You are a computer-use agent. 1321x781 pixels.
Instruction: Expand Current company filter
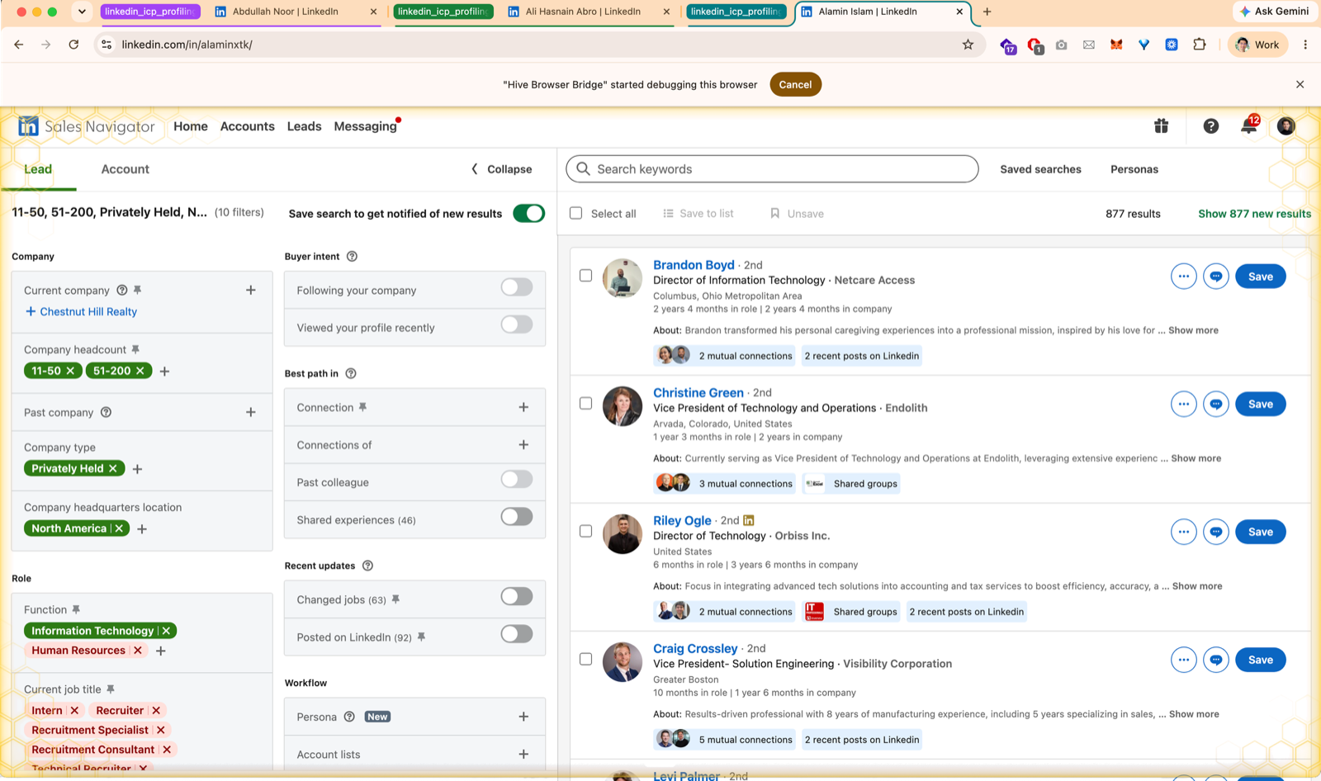[251, 290]
